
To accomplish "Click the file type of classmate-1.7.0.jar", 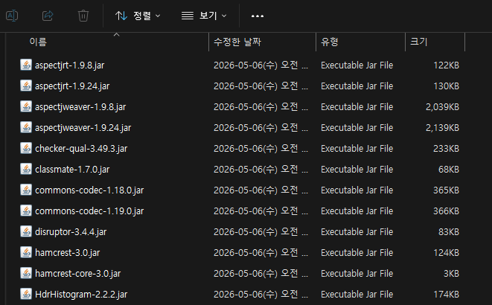I will [x=357, y=170].
